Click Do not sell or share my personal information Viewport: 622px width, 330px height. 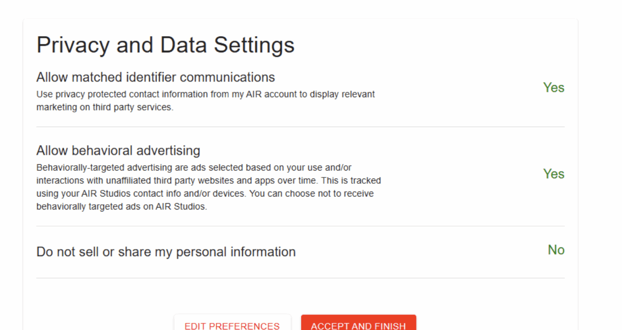(x=166, y=251)
